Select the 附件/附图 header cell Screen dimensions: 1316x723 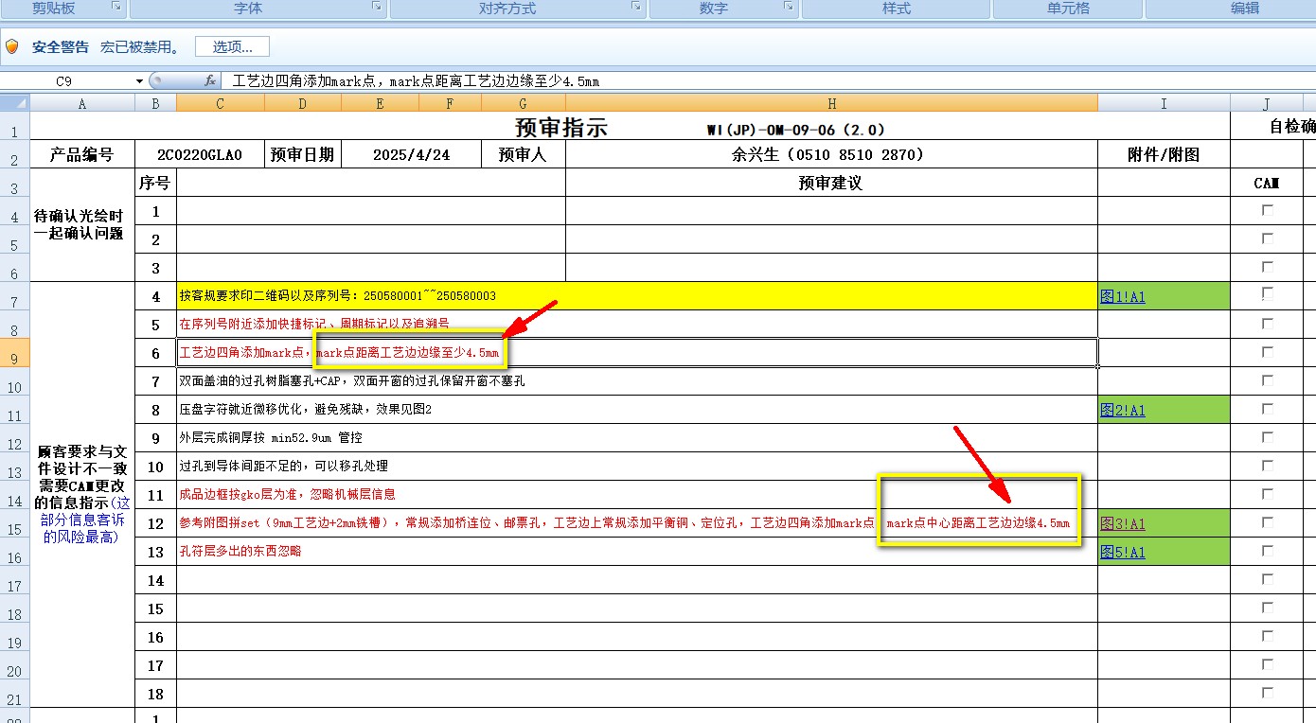click(x=1164, y=155)
